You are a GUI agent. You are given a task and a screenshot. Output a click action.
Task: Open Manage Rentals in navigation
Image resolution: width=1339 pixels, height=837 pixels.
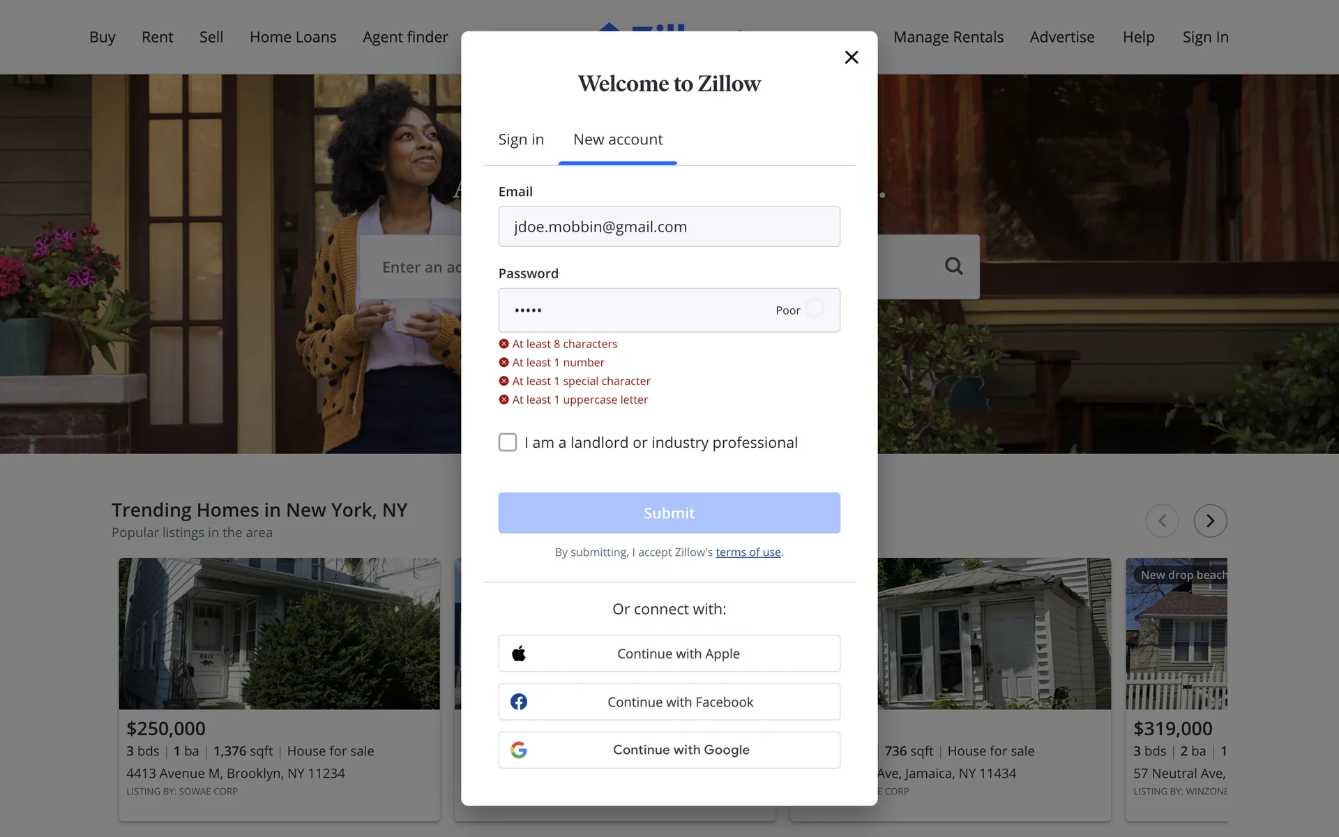[x=948, y=37]
